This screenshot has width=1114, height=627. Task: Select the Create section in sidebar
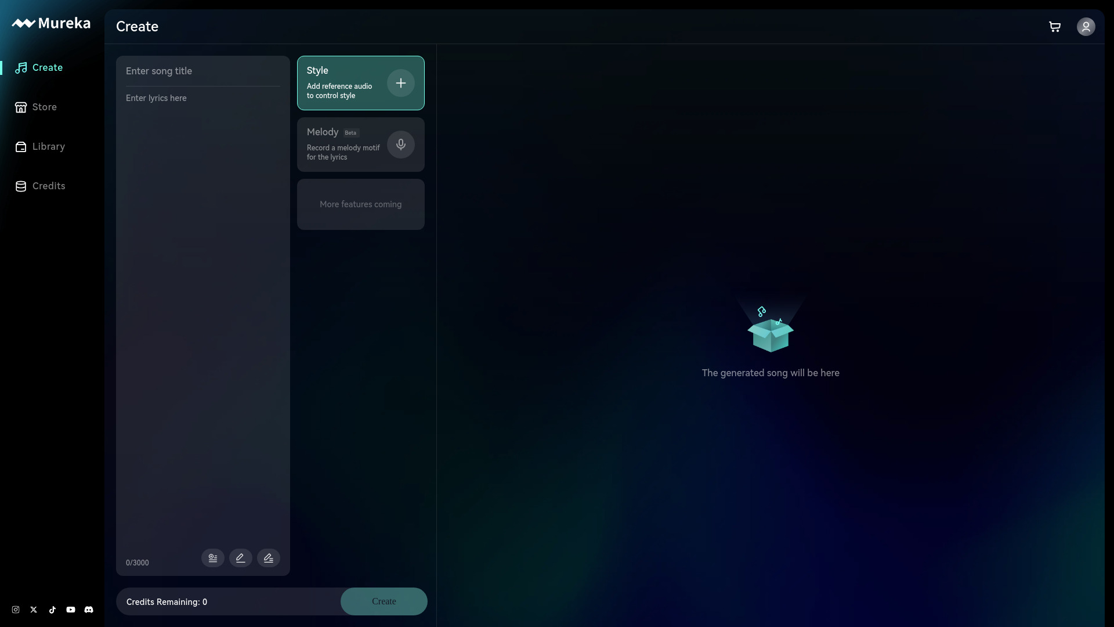48,67
